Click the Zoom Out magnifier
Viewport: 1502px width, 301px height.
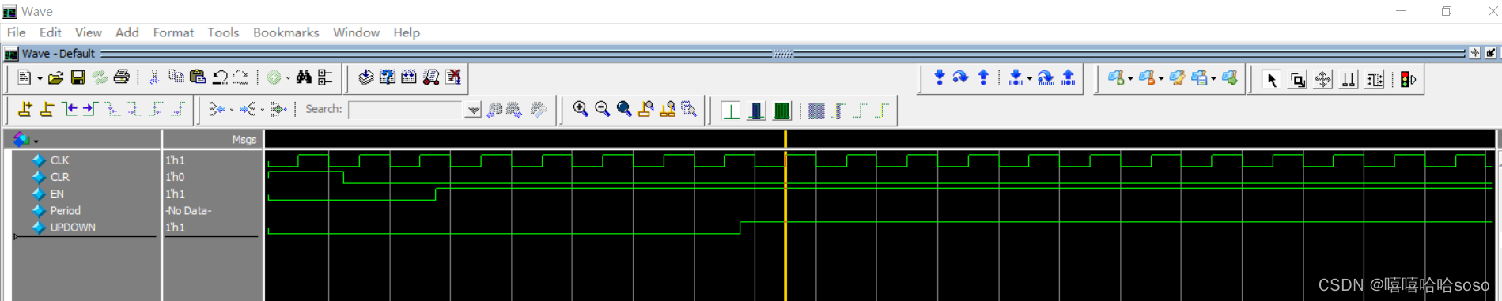pyautogui.click(x=603, y=109)
